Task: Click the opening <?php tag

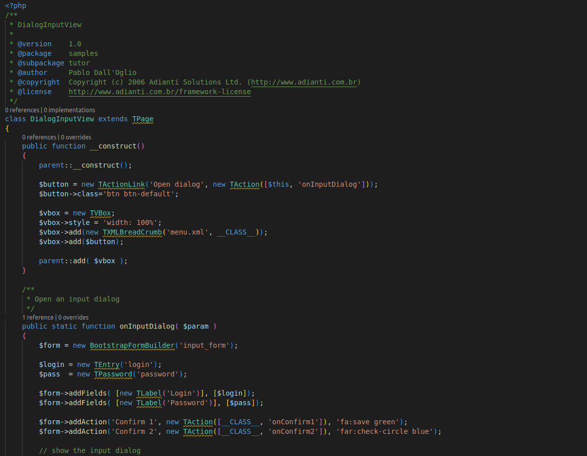Action: click(16, 6)
